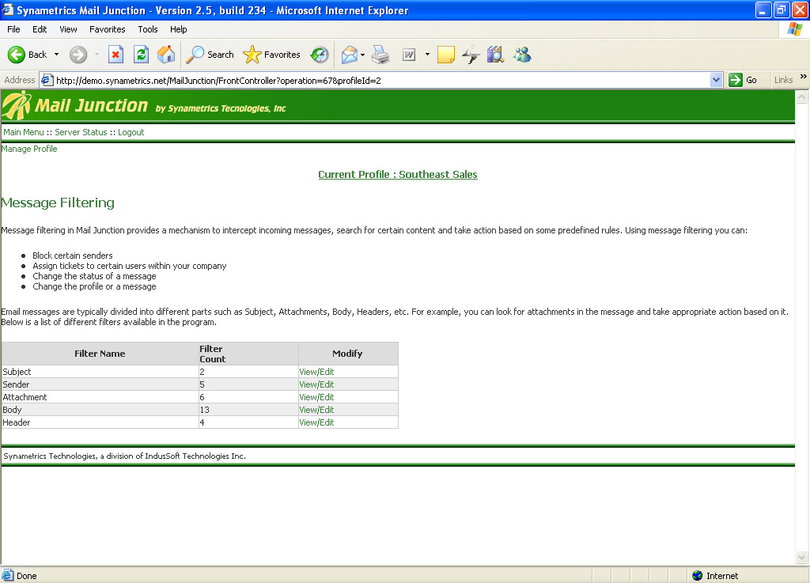
Task: Click the Forward arrow toolbar button
Action: tap(78, 55)
